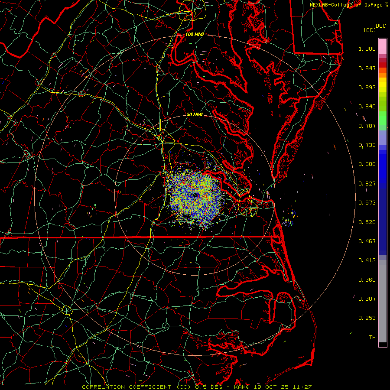Click the 0.253 scale value
This screenshot has height=390, width=390.
367,318
